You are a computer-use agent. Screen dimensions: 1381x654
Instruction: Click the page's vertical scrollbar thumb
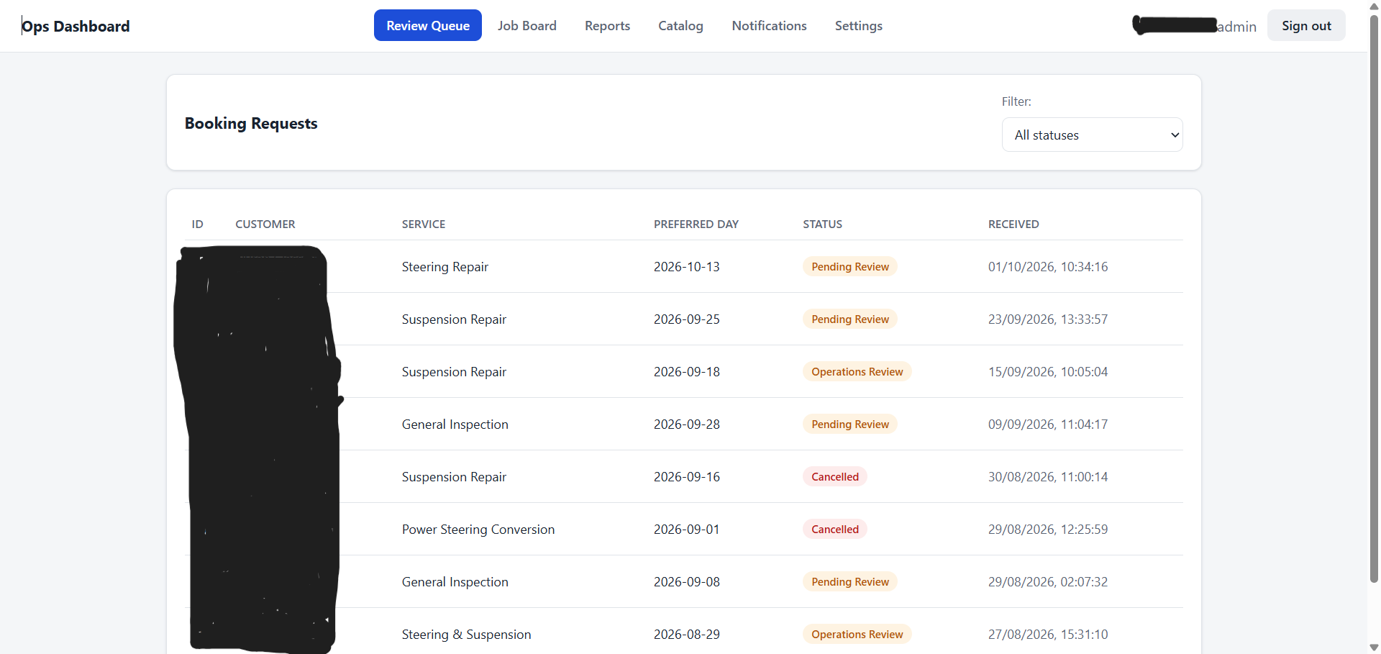[x=1374, y=299]
